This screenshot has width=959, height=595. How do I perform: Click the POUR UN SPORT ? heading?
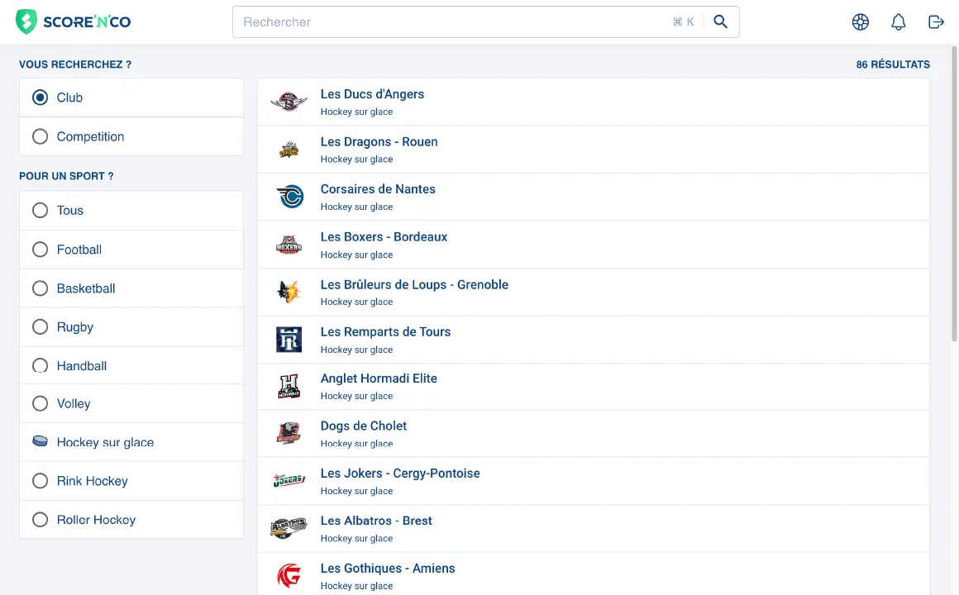66,176
